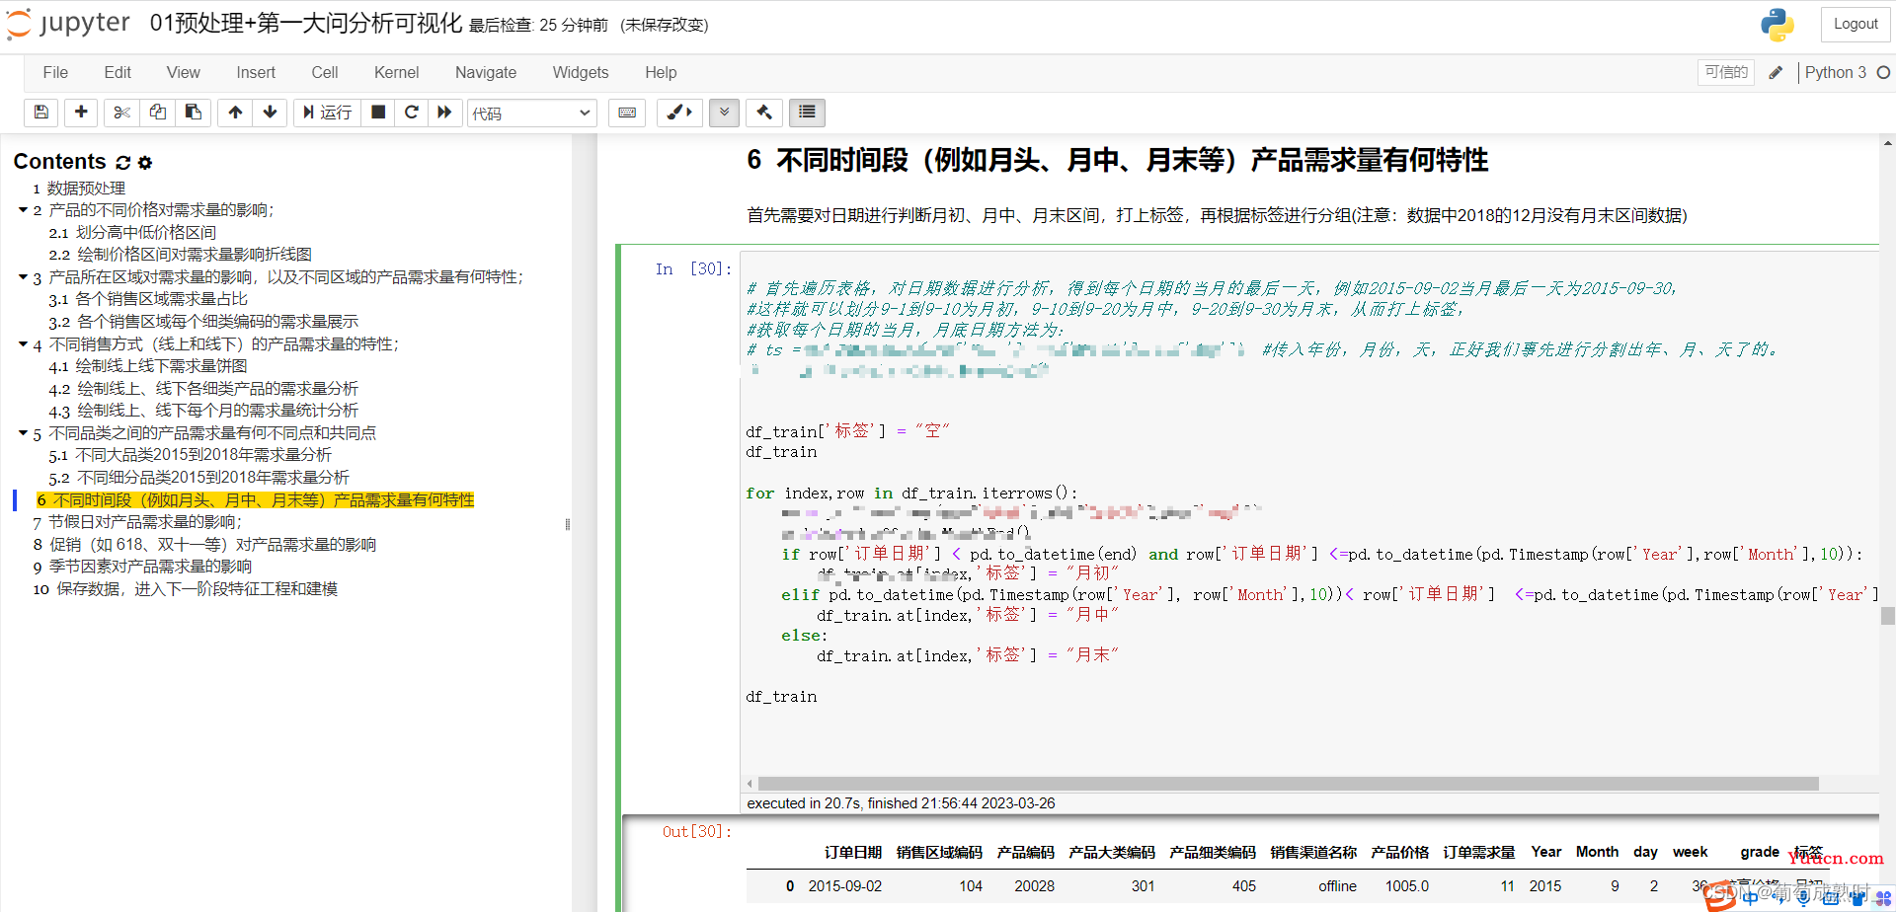Click inside the code cell editor In[30]
1896x912 pixels.
pyautogui.click(x=1309, y=513)
